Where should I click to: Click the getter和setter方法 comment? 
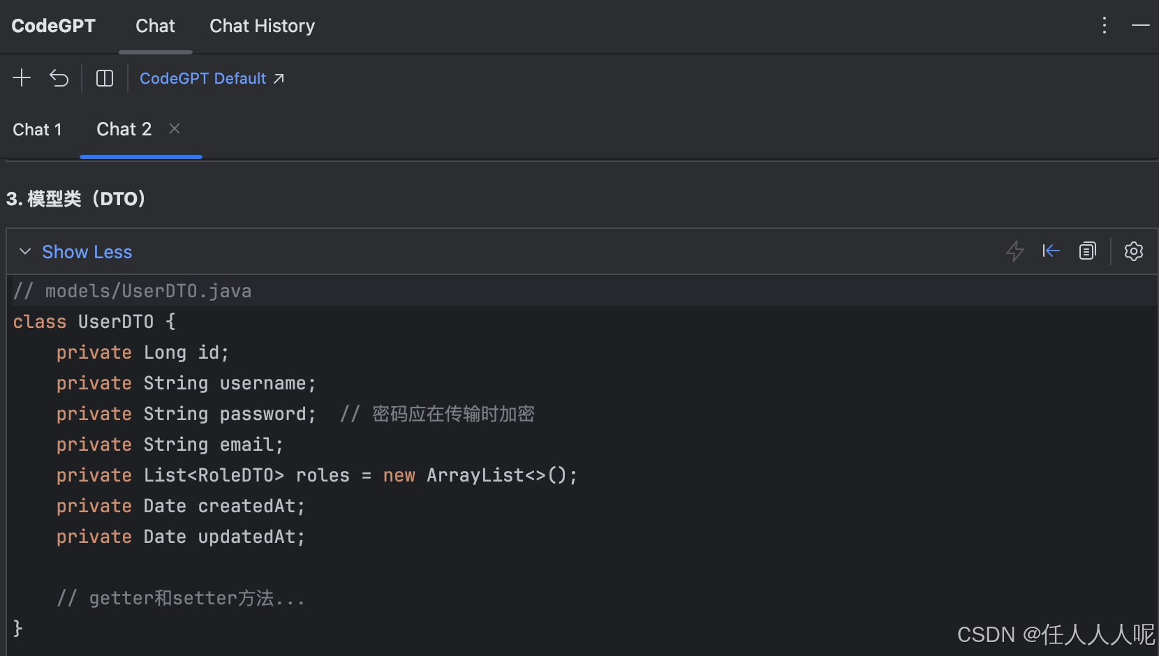[x=181, y=598]
